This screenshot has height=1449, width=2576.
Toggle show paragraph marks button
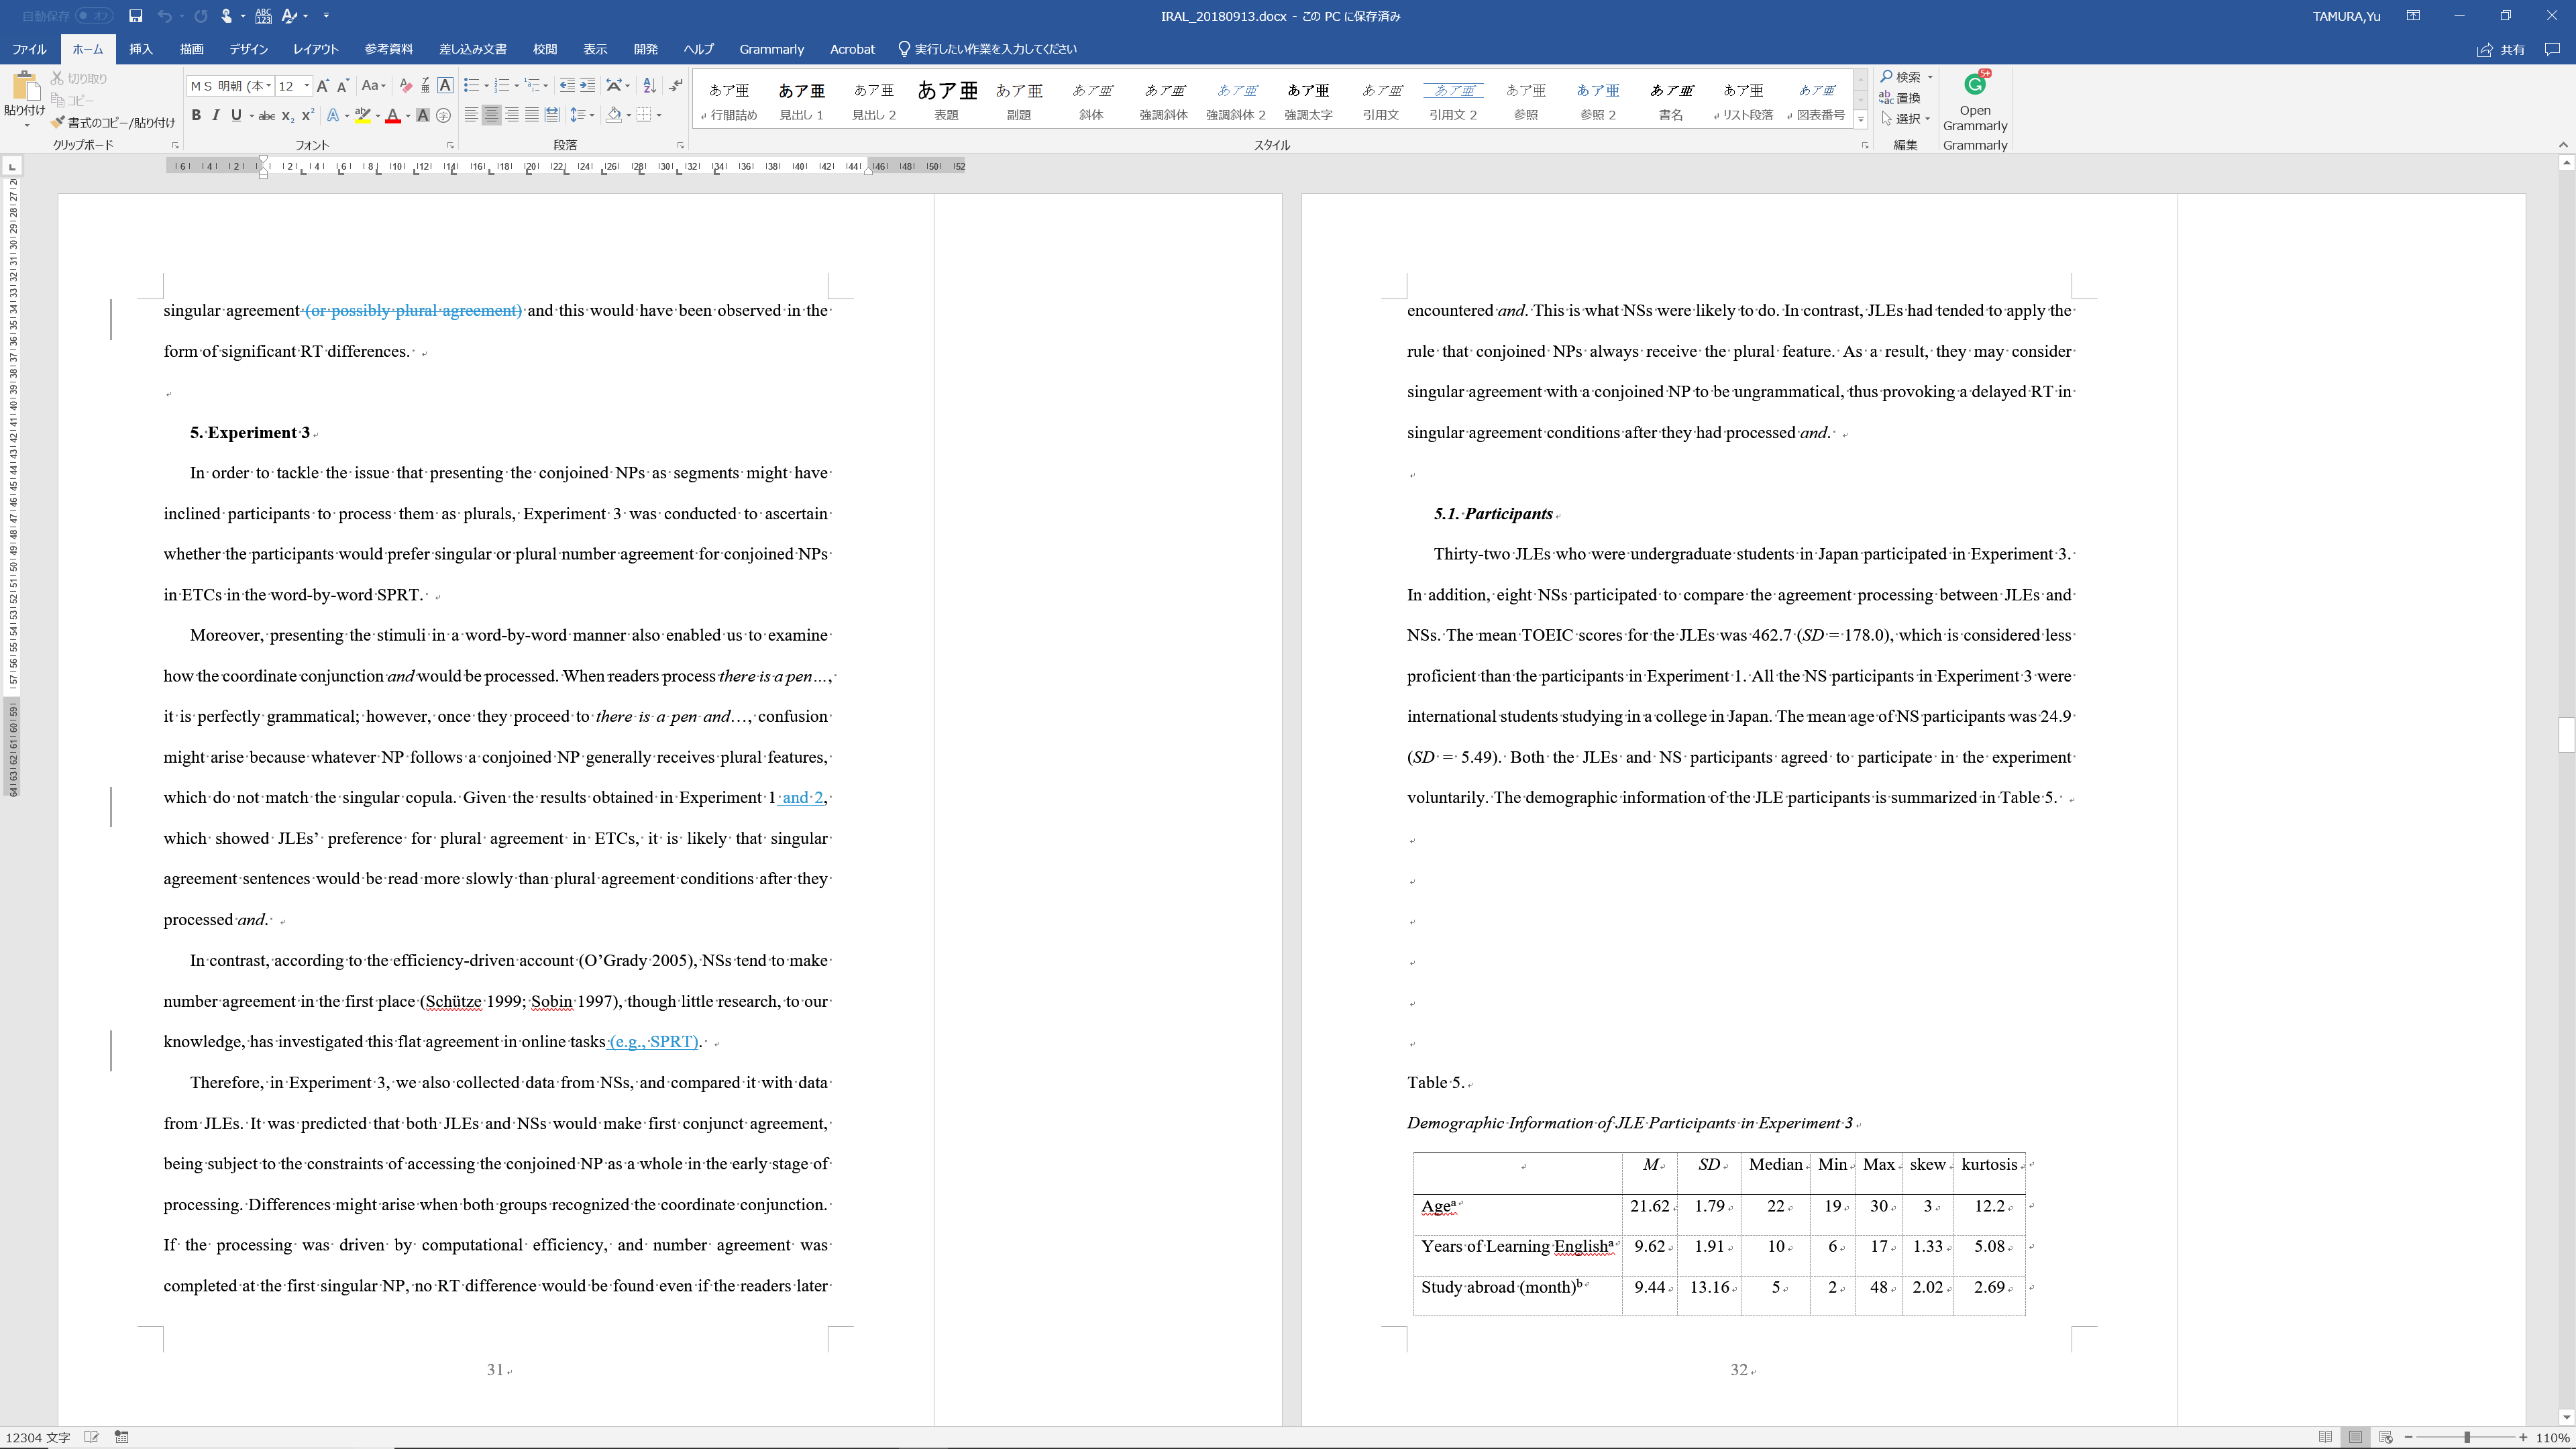click(x=676, y=86)
